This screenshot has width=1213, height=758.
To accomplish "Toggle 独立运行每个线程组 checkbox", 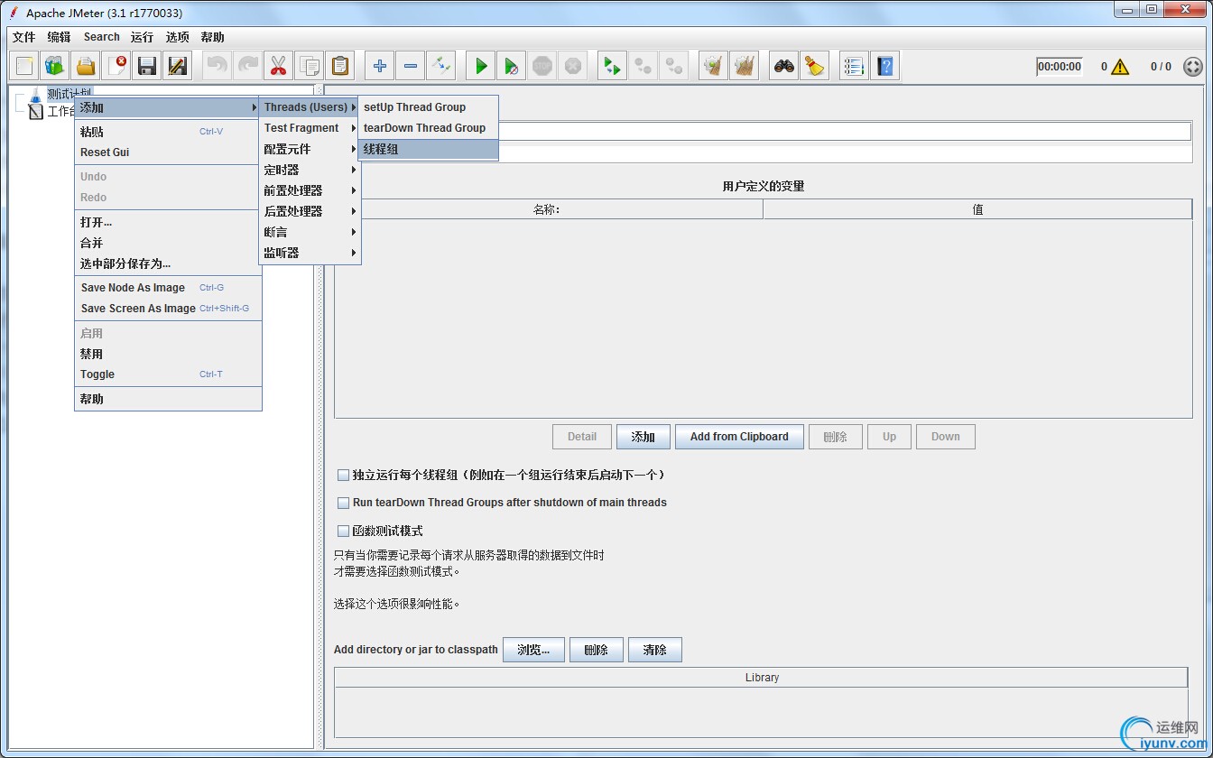I will (x=343, y=475).
